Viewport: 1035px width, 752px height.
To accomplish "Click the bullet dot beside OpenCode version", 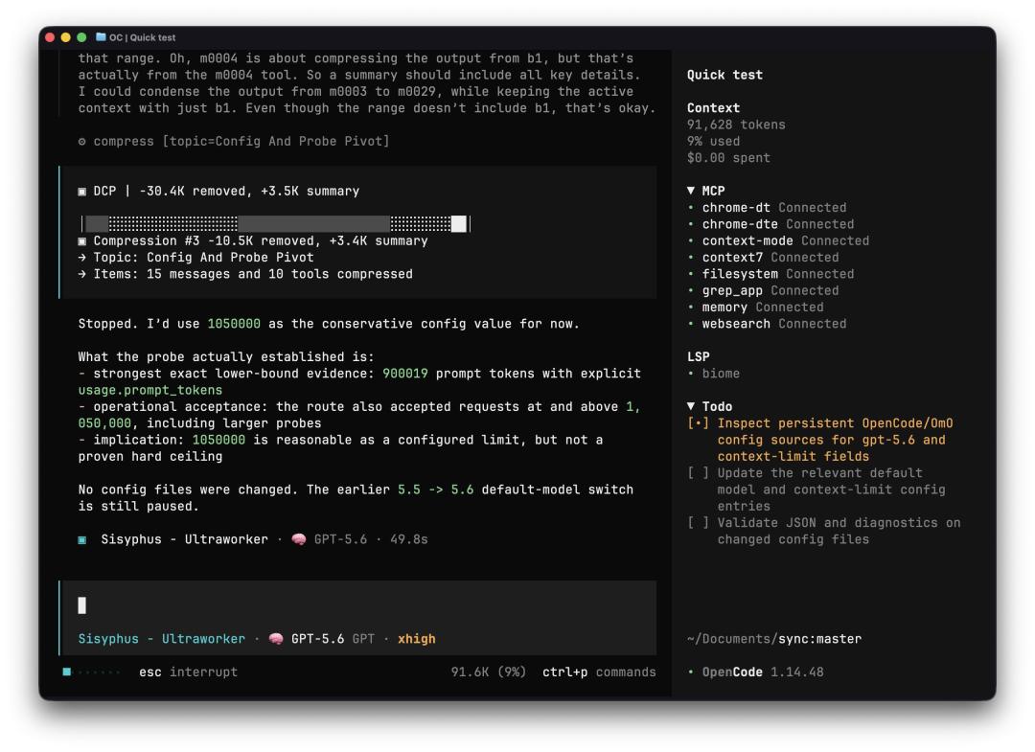I will coord(690,672).
